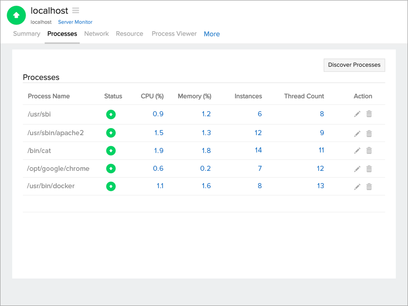Click the green status icon for /usr/sbin/apache2
The width and height of the screenshot is (408, 306).
[111, 132]
